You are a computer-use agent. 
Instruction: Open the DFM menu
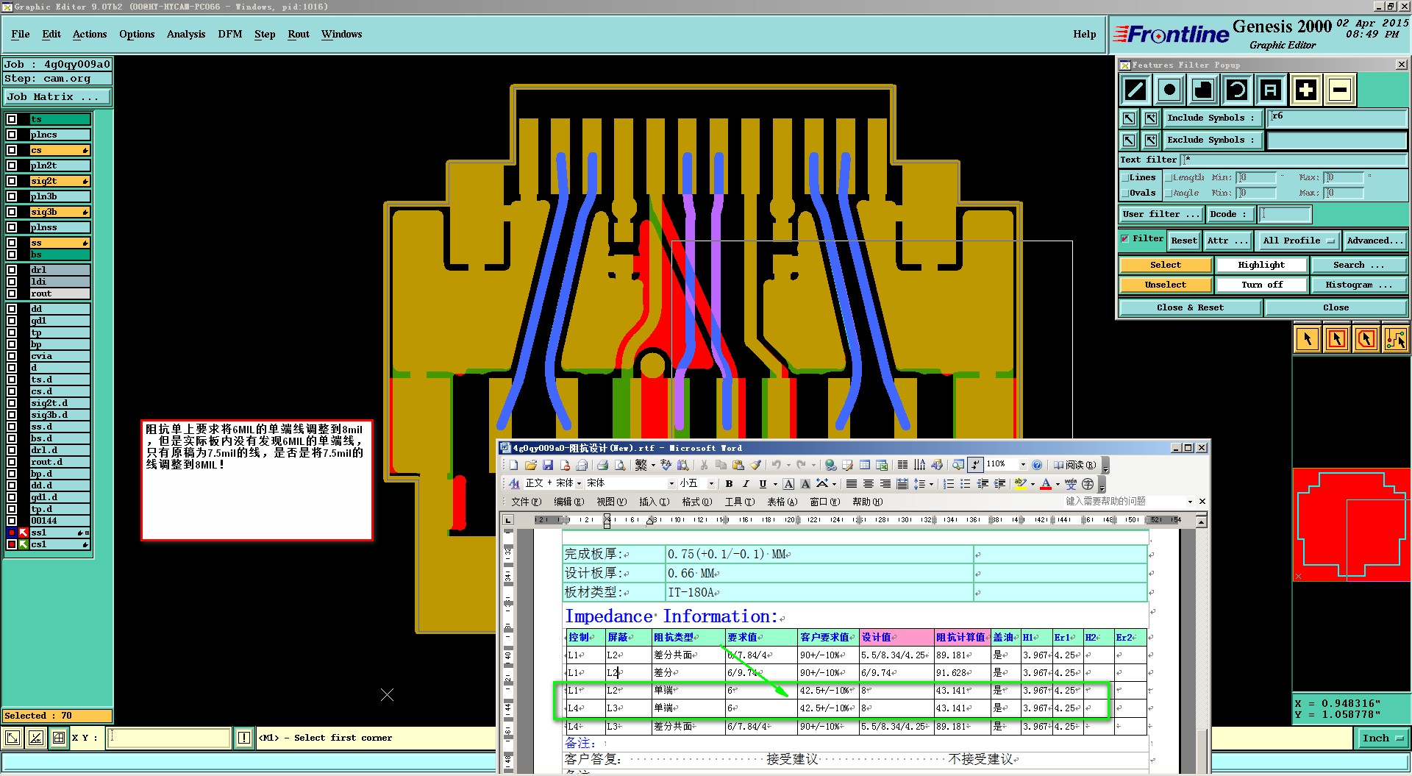coord(230,34)
